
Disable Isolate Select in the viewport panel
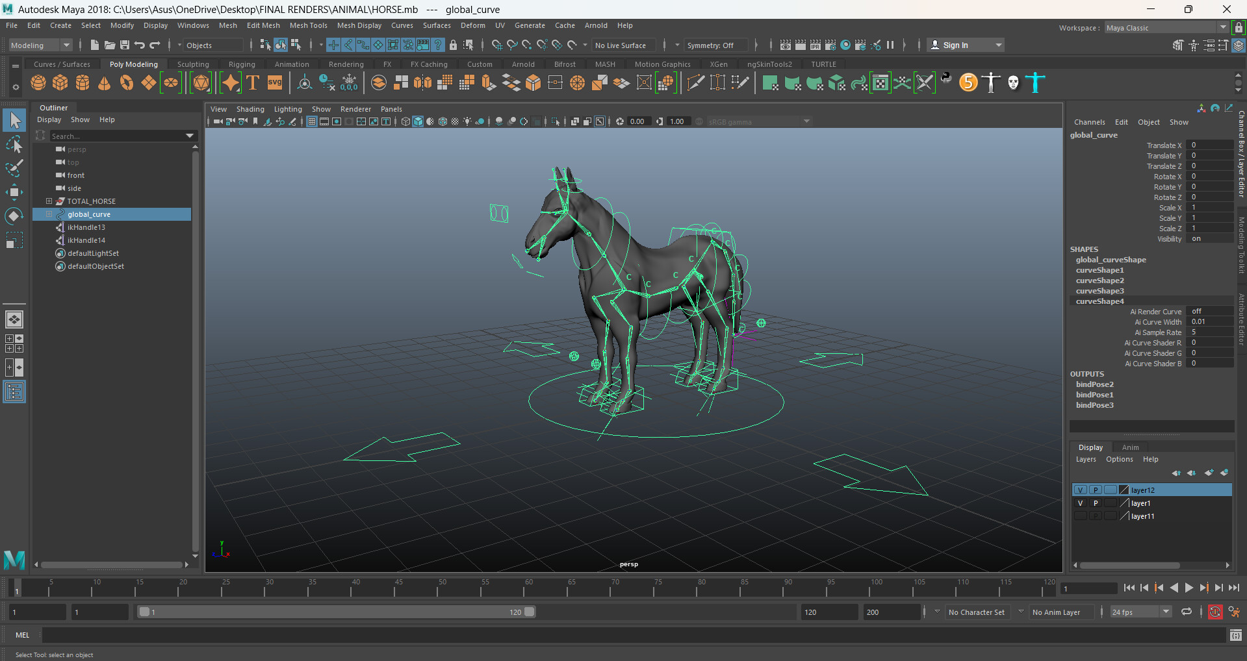[556, 121]
